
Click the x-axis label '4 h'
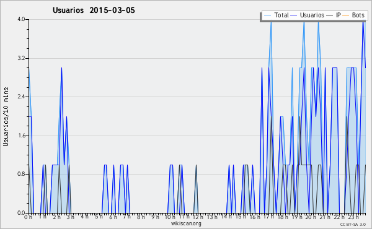click(x=84, y=217)
